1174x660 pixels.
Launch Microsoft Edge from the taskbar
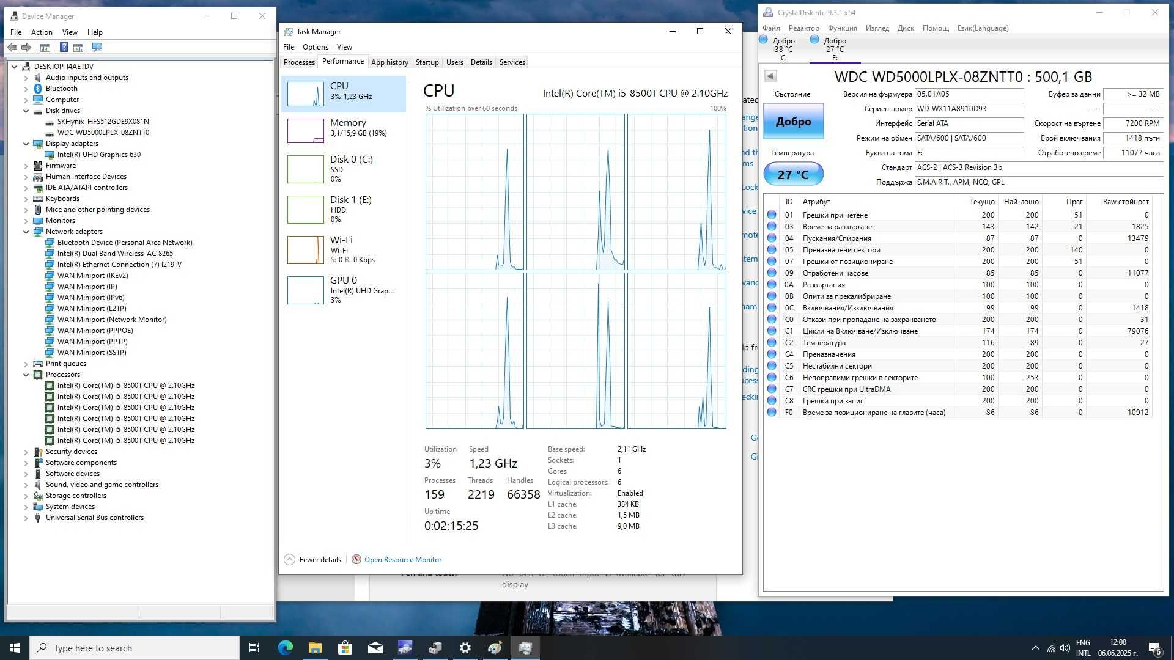click(286, 648)
